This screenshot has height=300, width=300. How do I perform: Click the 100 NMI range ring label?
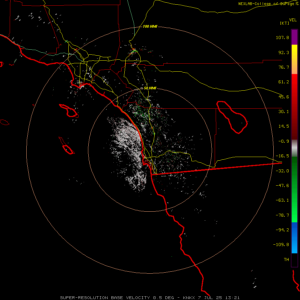click(x=150, y=26)
